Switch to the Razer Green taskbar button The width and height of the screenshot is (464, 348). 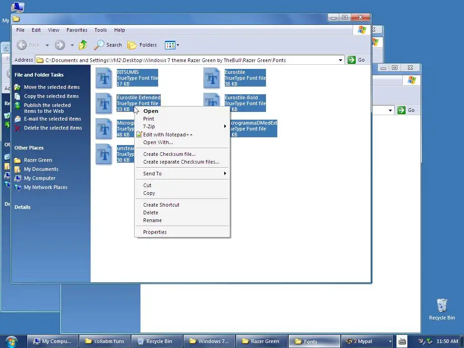click(x=262, y=342)
